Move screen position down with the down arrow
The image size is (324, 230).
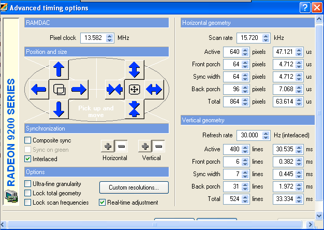(59, 109)
